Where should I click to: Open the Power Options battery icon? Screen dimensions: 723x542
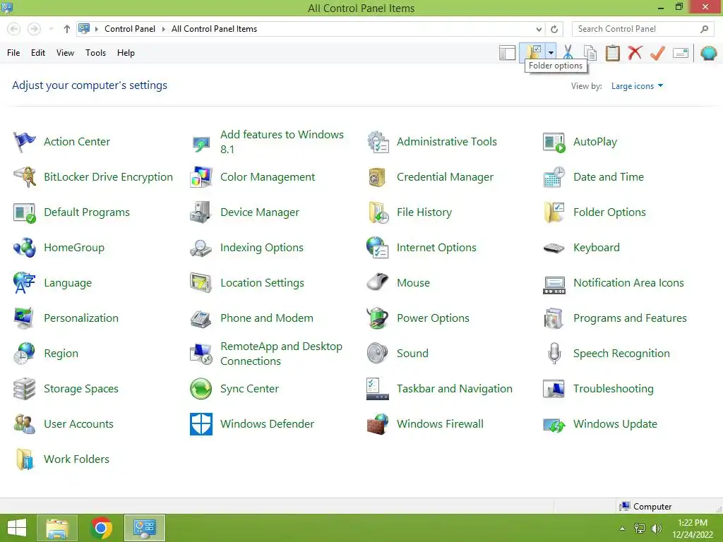tap(377, 318)
